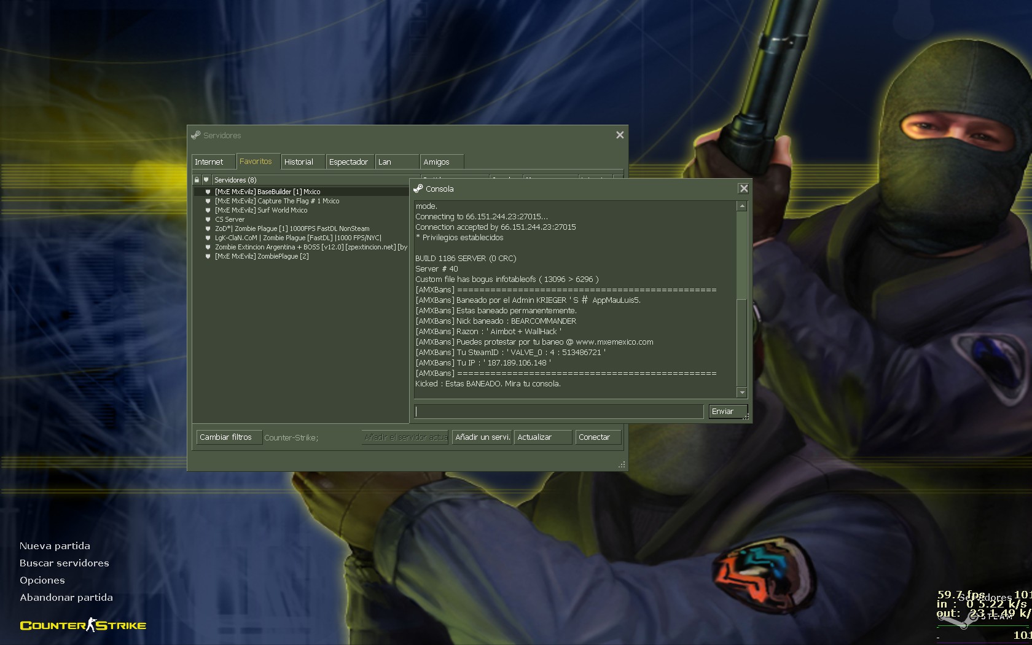Select [MxE MxEvilz] ZombiePlague [2] server
This screenshot has height=645, width=1032.
(x=301, y=256)
